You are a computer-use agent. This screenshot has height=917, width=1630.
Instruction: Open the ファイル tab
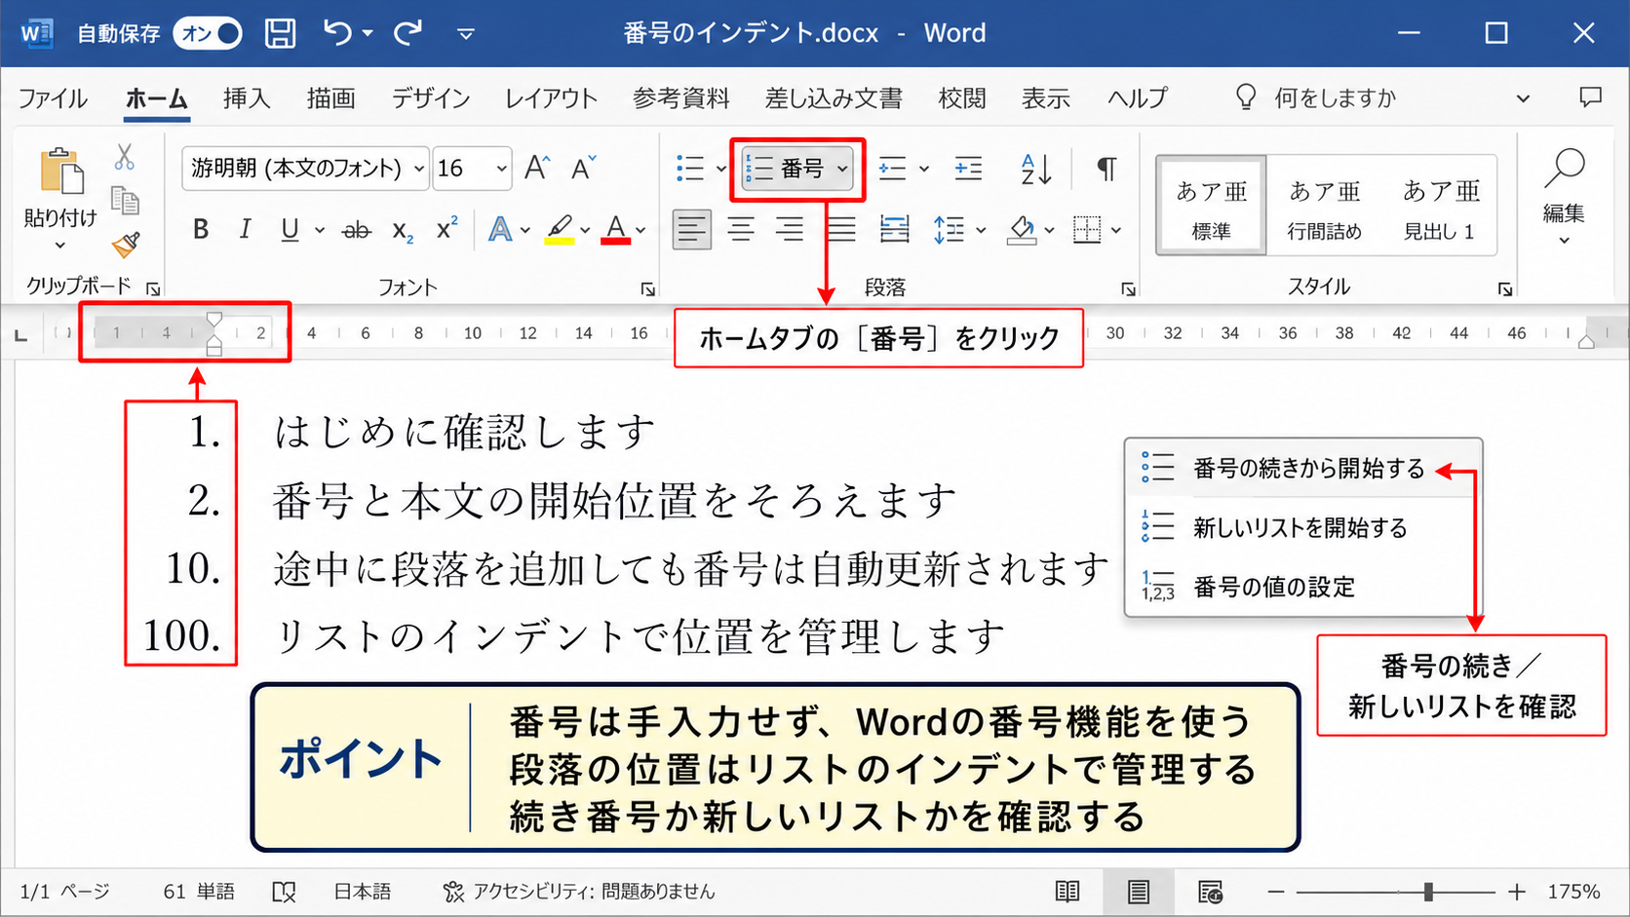coord(53,98)
